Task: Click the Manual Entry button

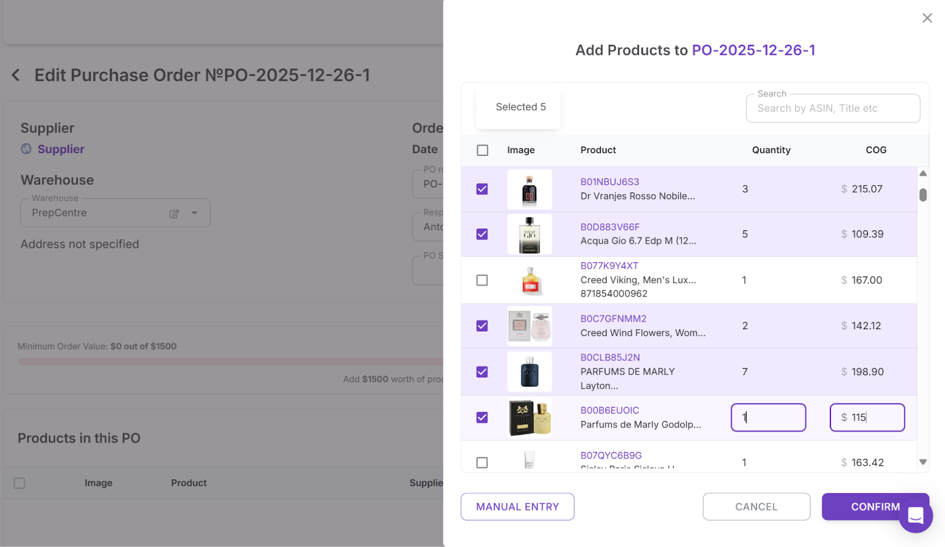Action: pos(517,507)
